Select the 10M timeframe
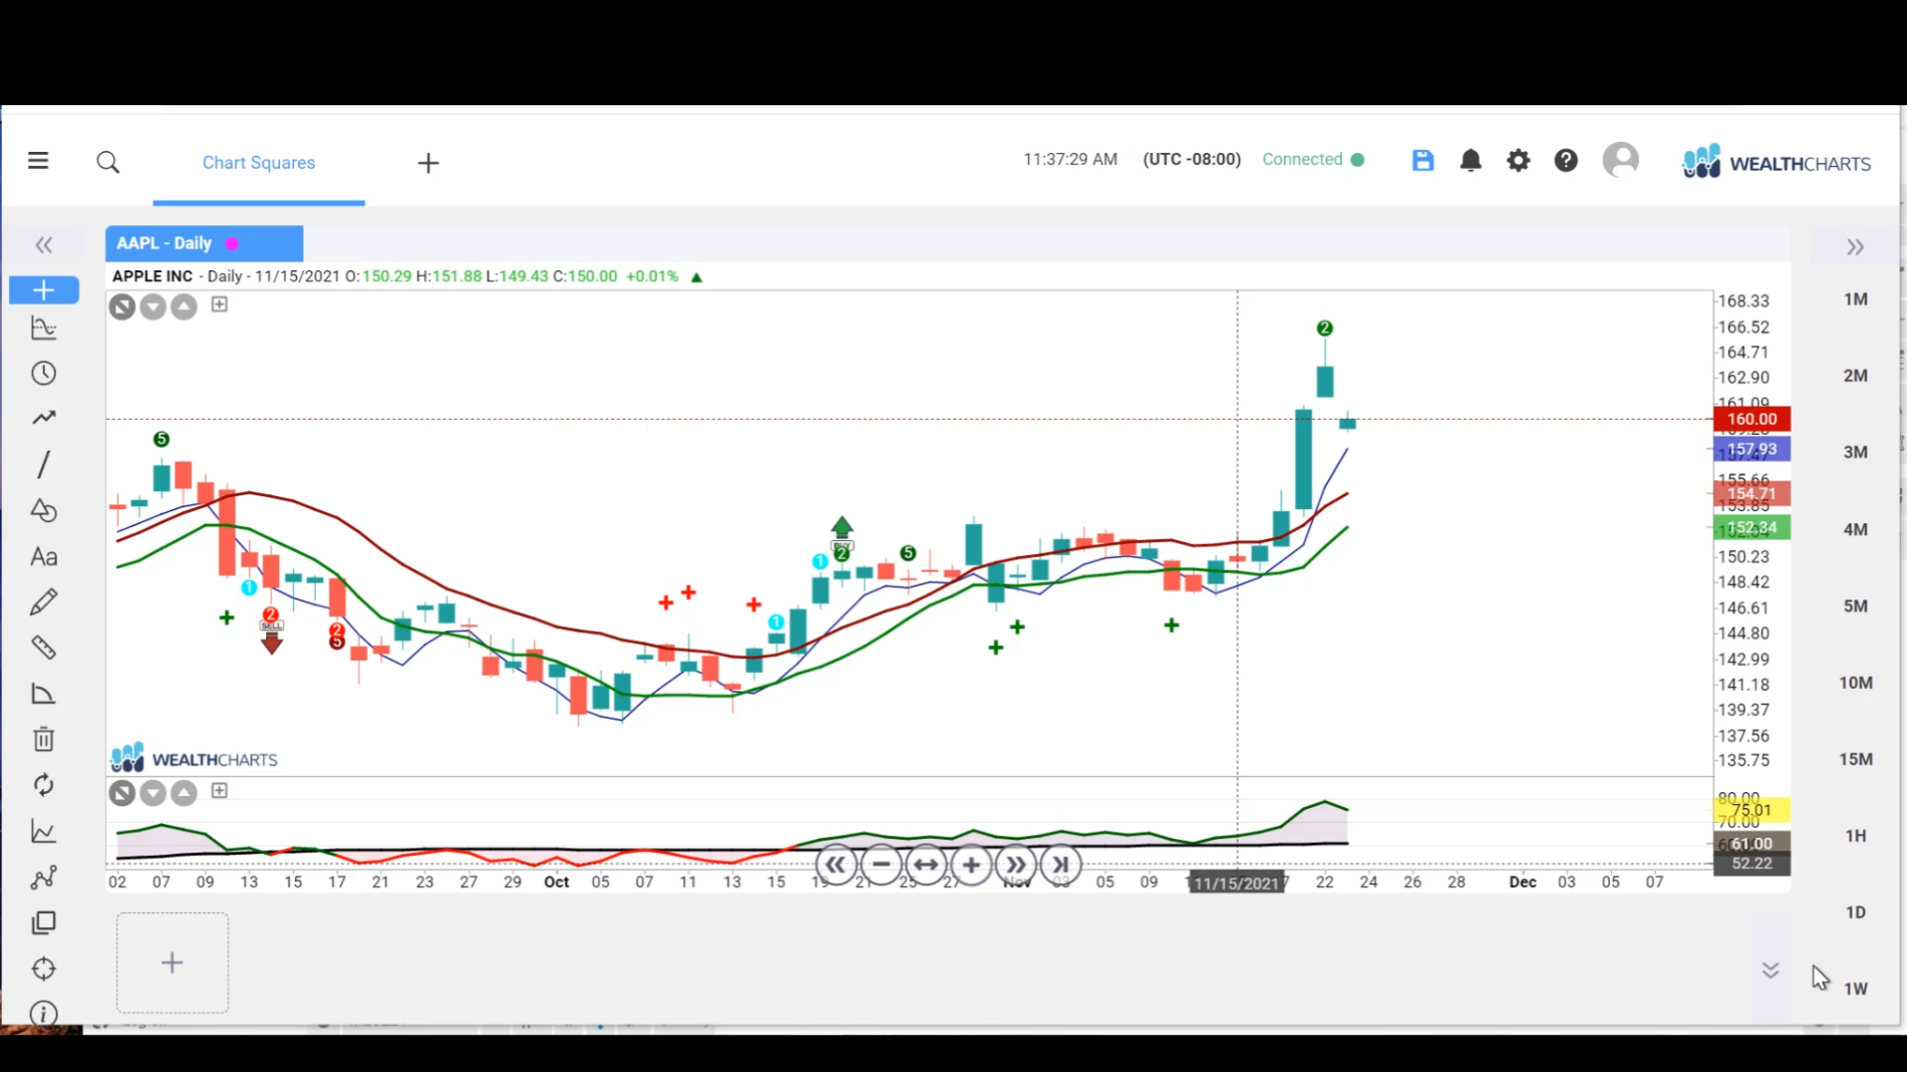Screen dimensions: 1907x1072 tap(1855, 683)
